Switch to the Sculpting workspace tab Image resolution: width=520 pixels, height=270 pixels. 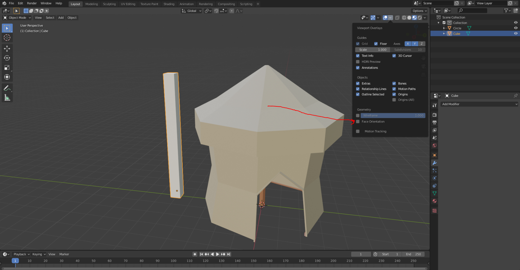click(x=109, y=4)
